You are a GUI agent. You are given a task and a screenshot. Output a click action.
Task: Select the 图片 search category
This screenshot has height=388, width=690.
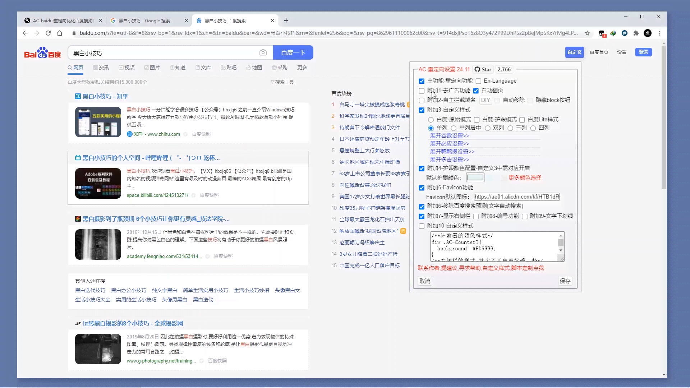(152, 68)
